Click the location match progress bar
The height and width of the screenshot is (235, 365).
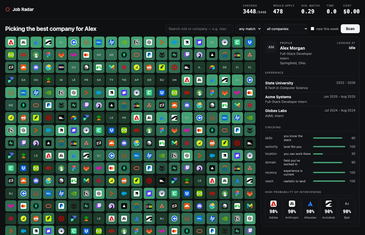click(x=329, y=154)
